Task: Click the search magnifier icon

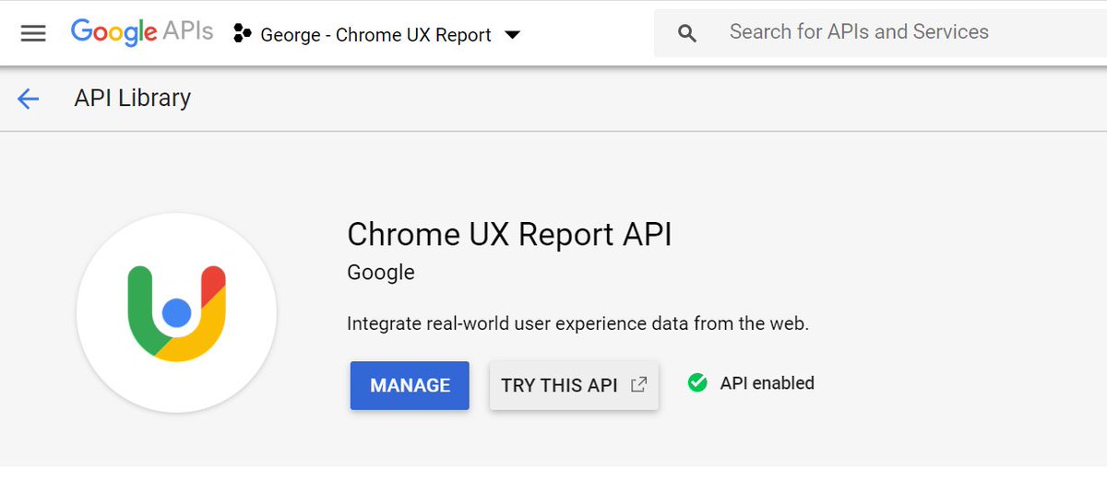Action: pyautogui.click(x=686, y=34)
